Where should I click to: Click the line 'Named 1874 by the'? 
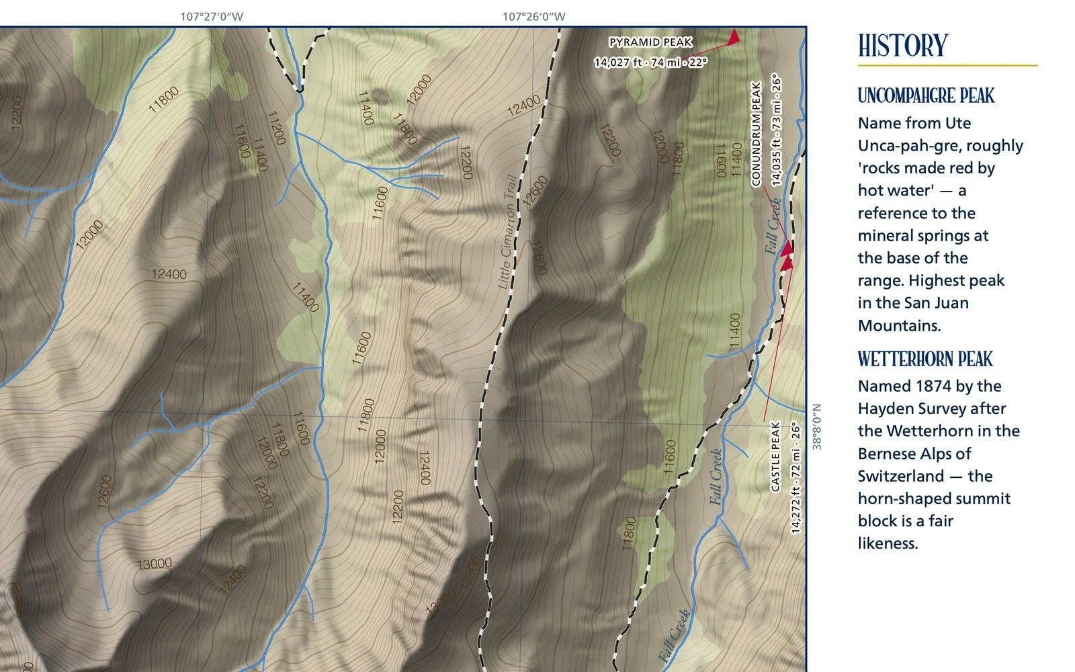[x=930, y=386]
